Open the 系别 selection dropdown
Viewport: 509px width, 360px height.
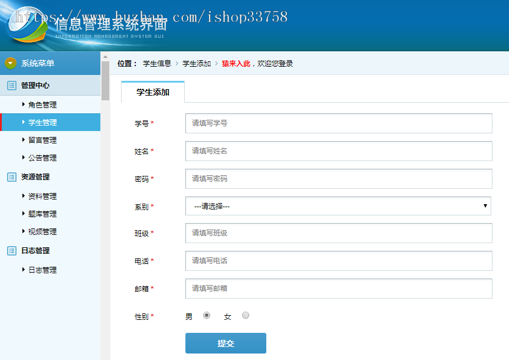pos(338,205)
